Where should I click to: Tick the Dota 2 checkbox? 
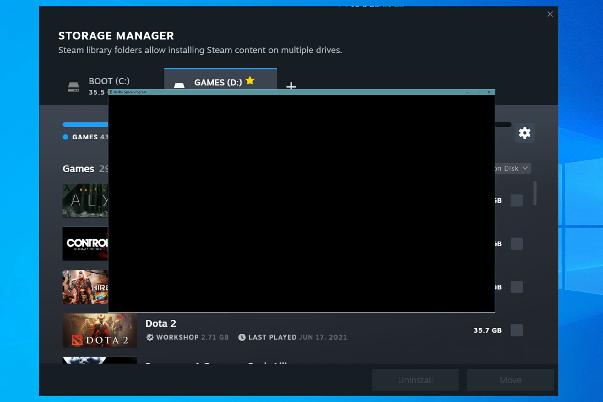pyautogui.click(x=516, y=330)
